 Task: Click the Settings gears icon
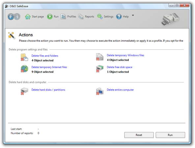pyautogui.click(x=100, y=16)
